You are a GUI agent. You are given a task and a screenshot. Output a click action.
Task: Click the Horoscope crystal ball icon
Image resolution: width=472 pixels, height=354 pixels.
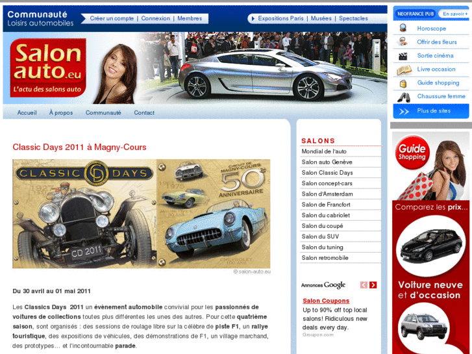pyautogui.click(x=403, y=28)
